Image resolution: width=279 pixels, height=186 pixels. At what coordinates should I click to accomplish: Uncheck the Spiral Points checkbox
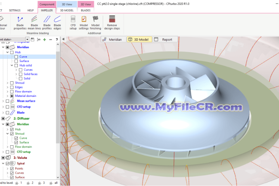tap(12, 169)
